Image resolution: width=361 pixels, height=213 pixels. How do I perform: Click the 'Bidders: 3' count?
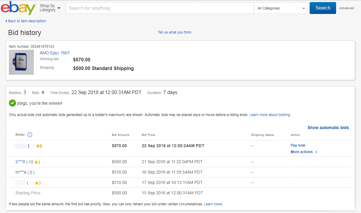click(18, 93)
